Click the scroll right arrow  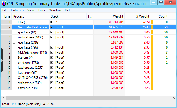click(x=174, y=98)
